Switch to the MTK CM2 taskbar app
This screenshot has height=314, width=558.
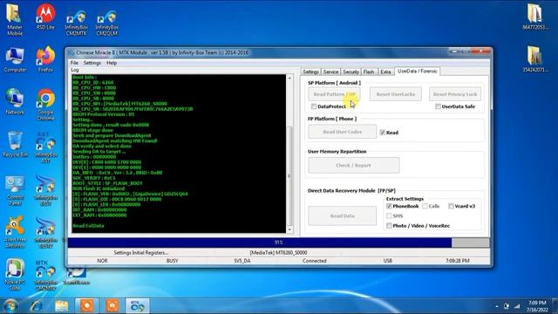138,306
